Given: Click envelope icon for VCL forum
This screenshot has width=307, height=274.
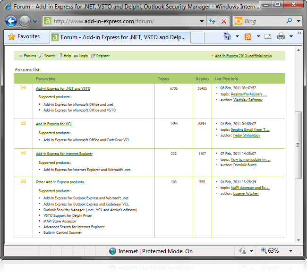Looking at the screenshot, I should click(23, 123).
